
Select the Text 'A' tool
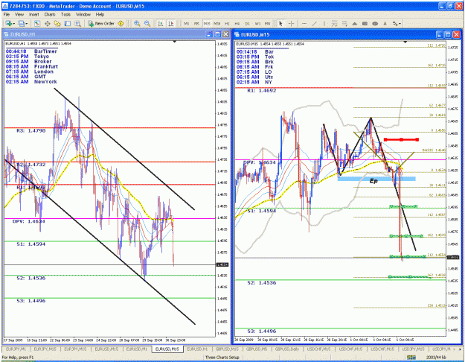coord(385,23)
